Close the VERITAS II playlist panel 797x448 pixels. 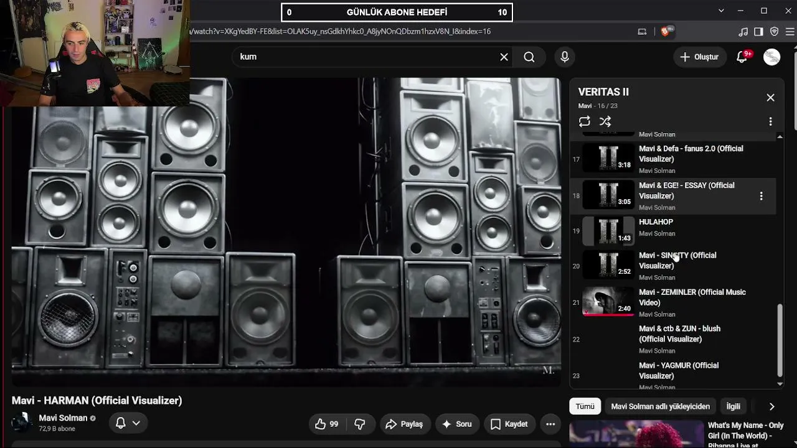pos(770,98)
